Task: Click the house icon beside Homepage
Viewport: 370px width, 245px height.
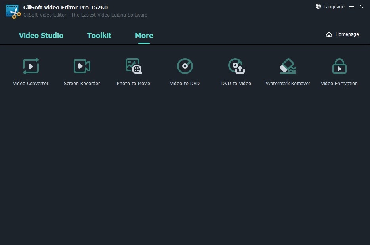Action: 329,34
